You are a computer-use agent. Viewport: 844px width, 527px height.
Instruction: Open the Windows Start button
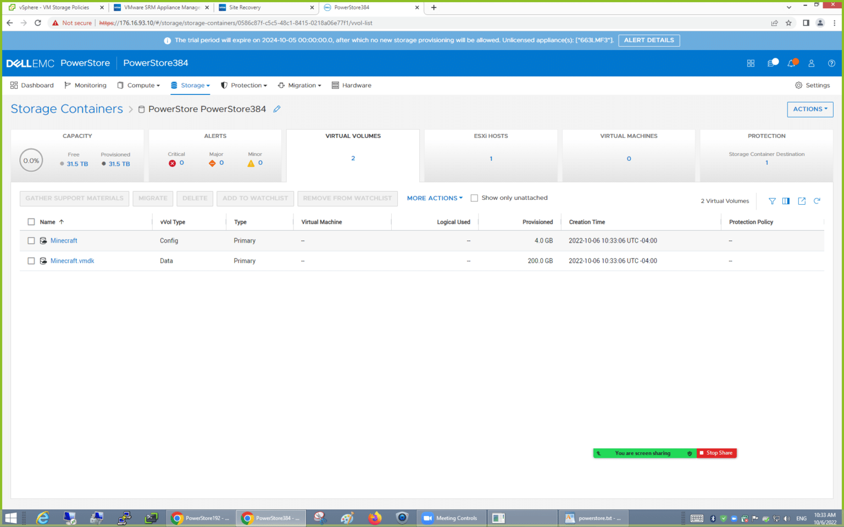(10, 518)
